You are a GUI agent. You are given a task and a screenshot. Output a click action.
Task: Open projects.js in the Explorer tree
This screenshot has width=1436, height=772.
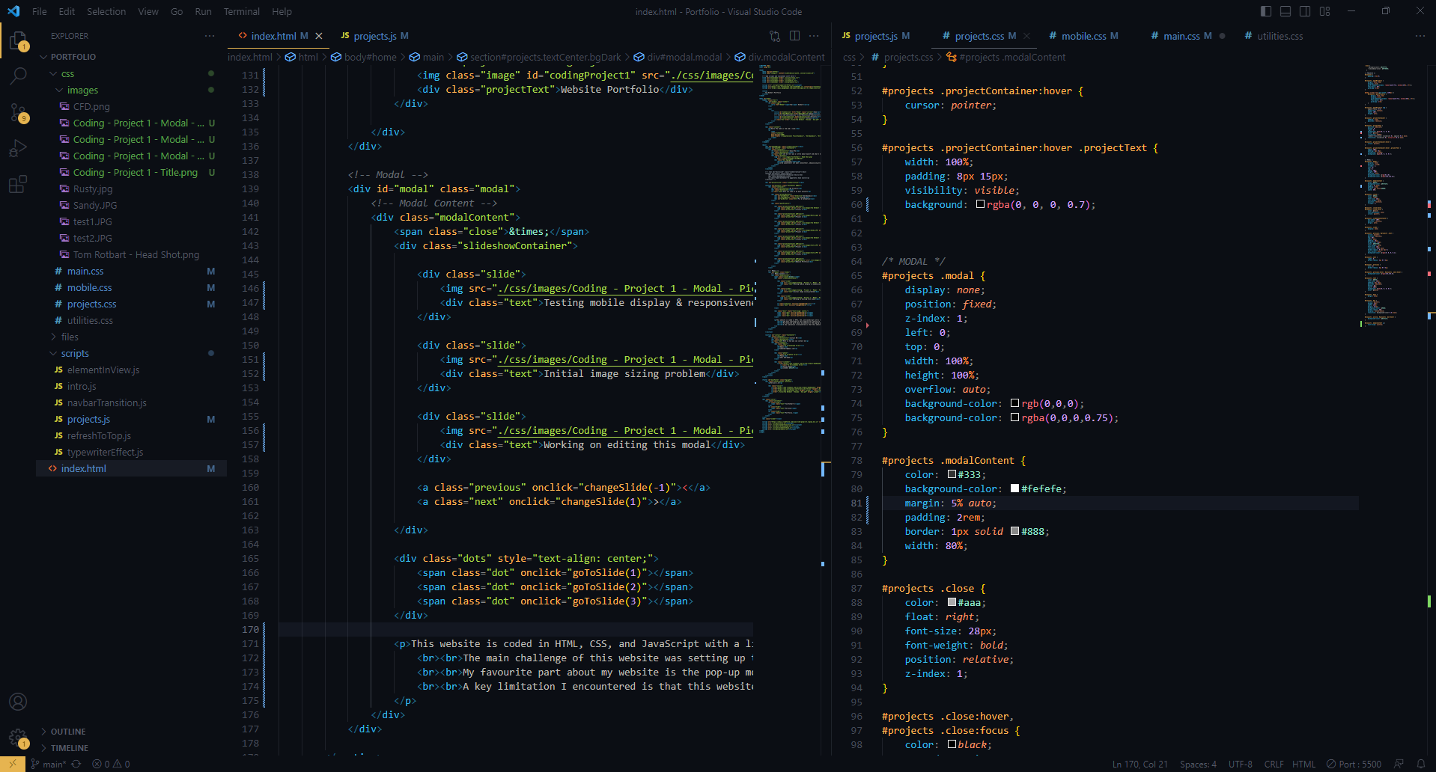(88, 419)
